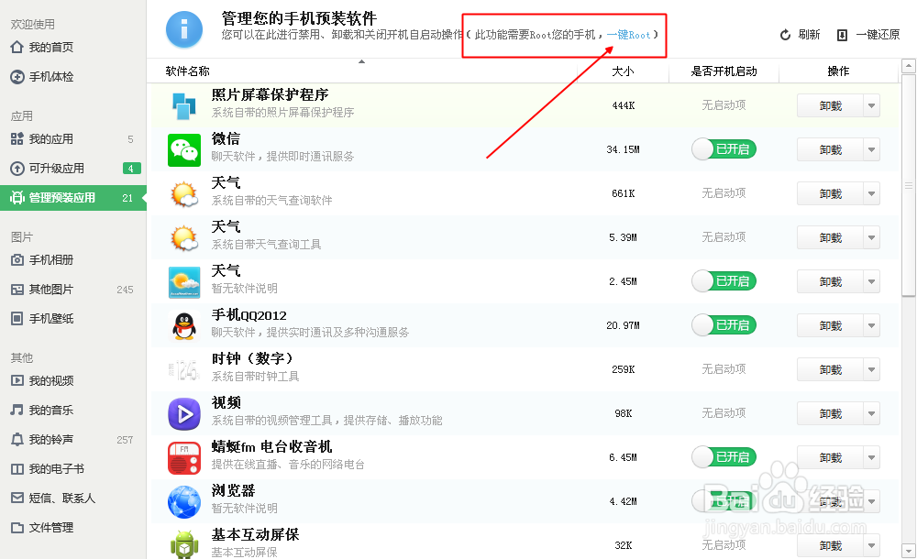917x559 pixels.
Task: Click 是否开机启动 column header
Action: coord(724,71)
